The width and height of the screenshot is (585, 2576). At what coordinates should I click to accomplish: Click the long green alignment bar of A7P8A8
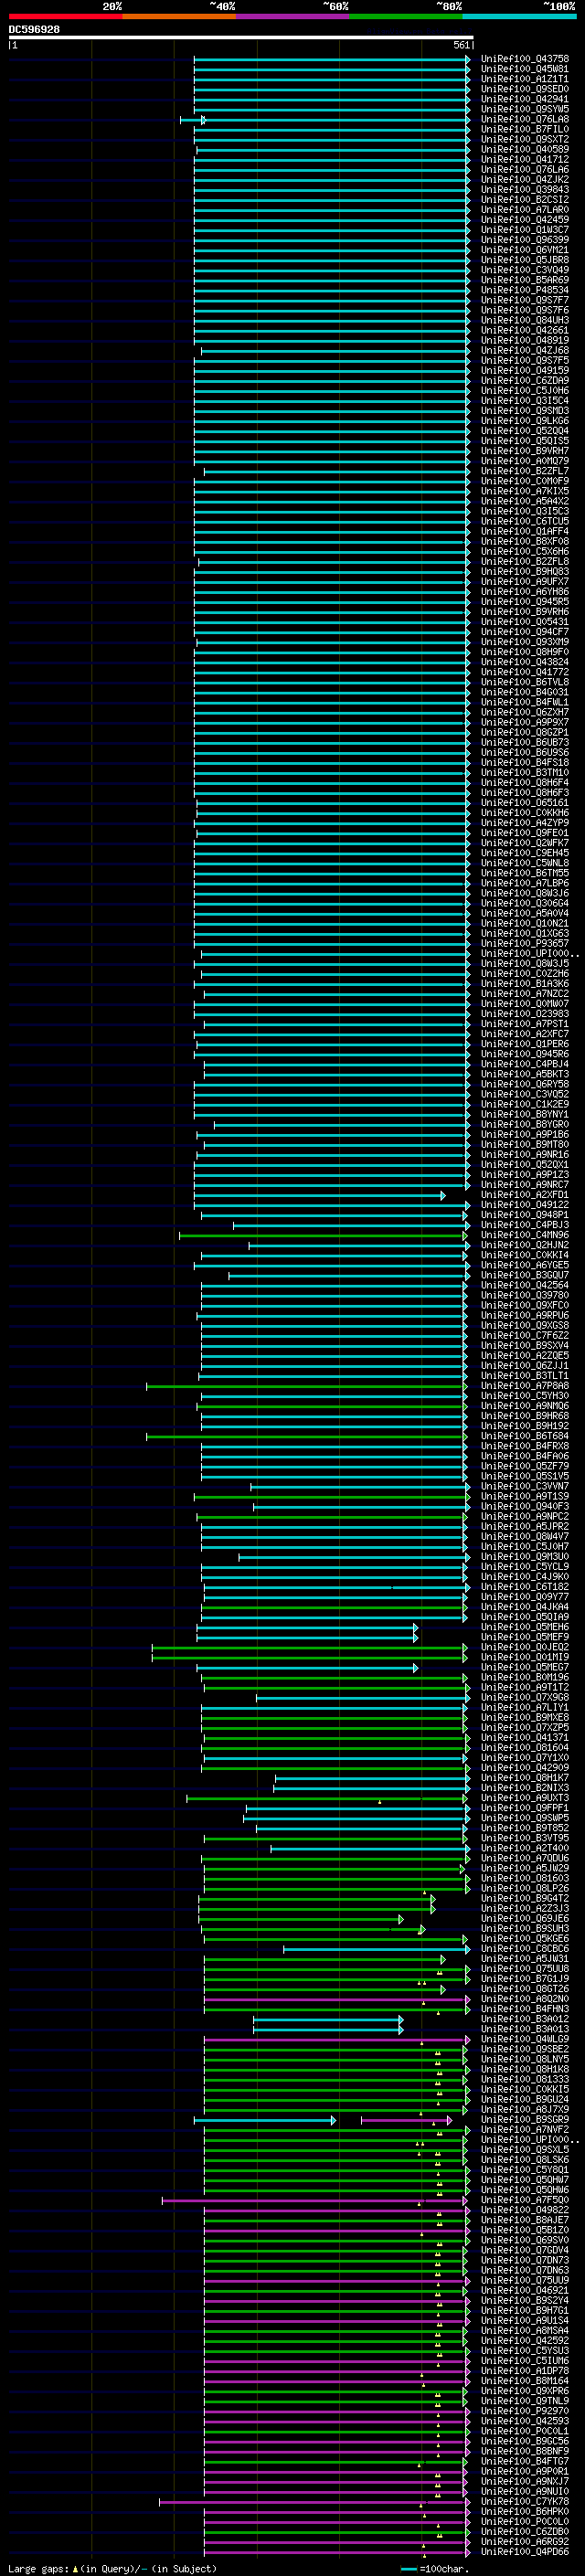click(306, 1386)
